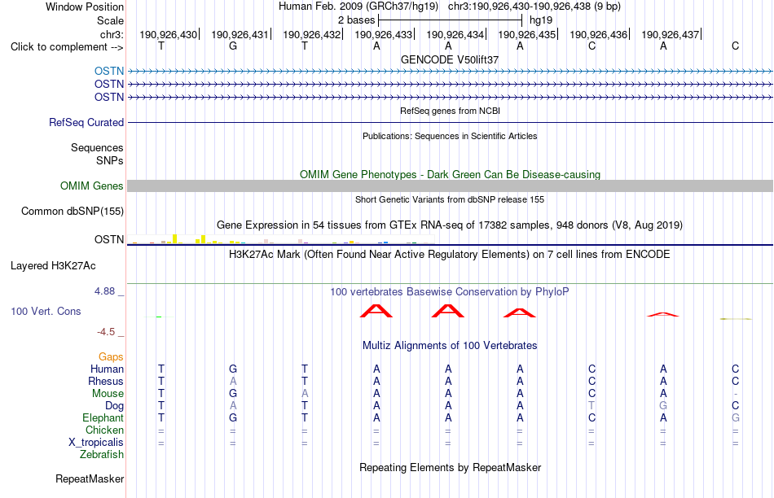Click the PhyloP -4.5 lower scale value
The image size is (774, 498).
point(106,332)
